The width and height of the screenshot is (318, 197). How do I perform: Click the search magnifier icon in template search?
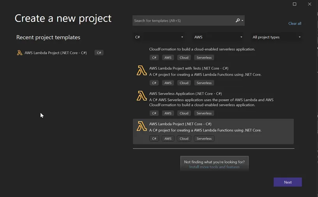237,21
